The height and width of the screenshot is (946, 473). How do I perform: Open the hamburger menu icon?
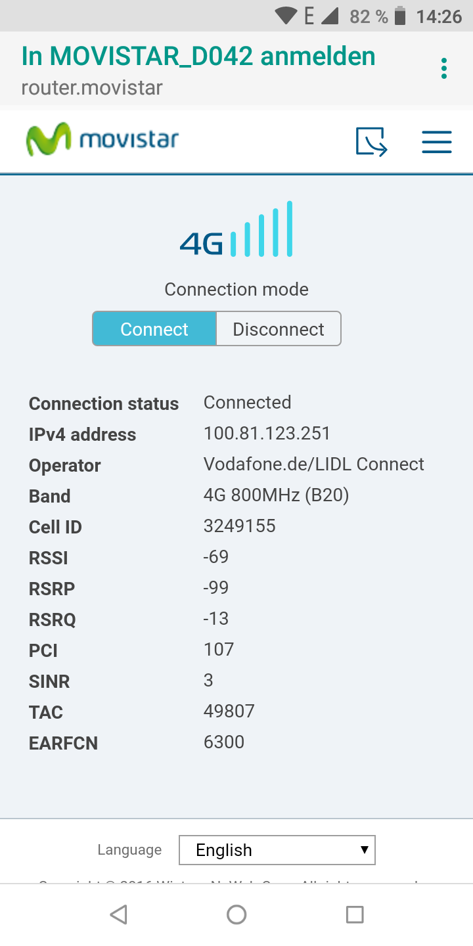pyautogui.click(x=436, y=142)
